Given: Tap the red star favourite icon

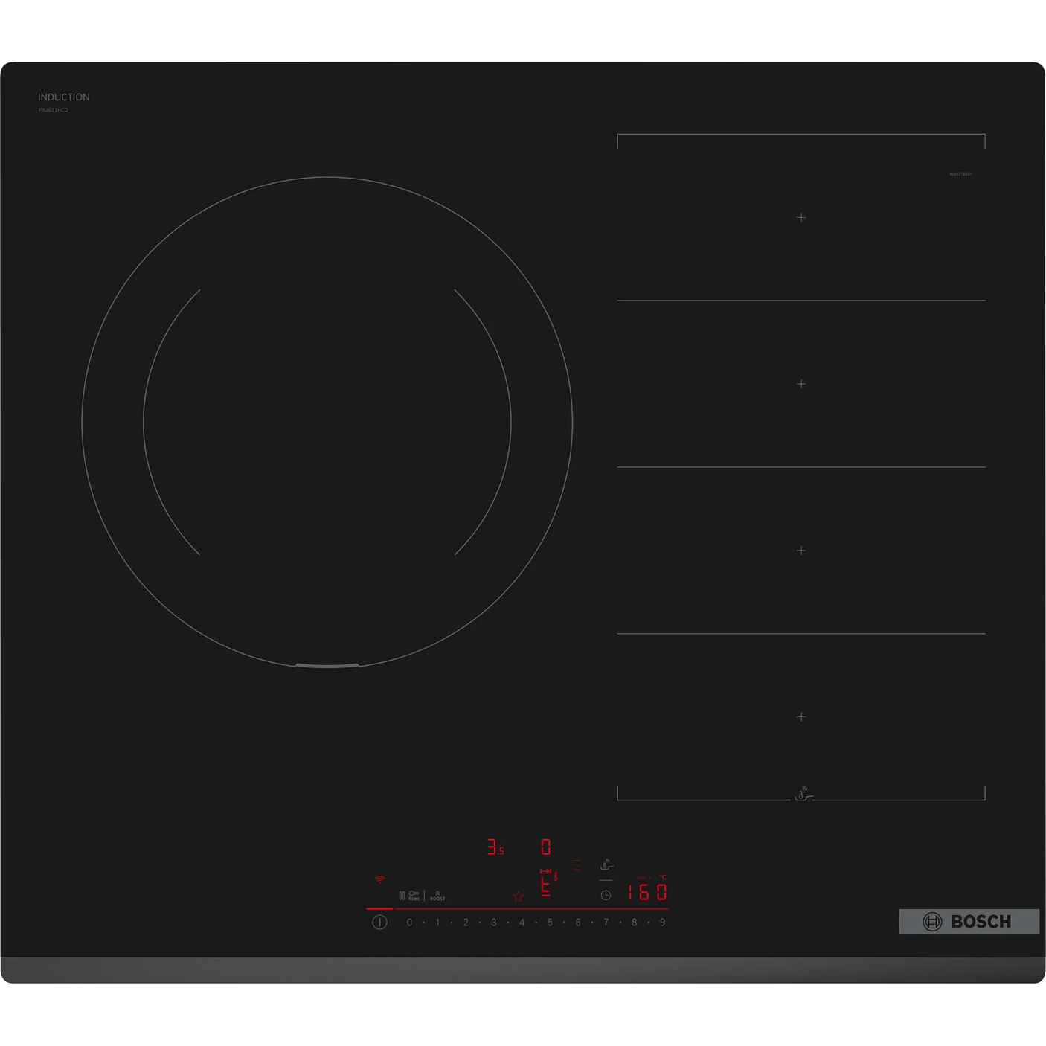Looking at the screenshot, I should point(519,897).
